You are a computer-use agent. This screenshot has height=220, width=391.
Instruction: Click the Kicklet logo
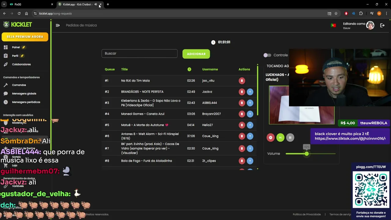point(18,24)
